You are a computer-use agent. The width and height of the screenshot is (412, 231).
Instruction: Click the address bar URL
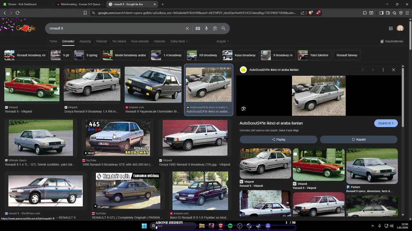tap(197, 13)
